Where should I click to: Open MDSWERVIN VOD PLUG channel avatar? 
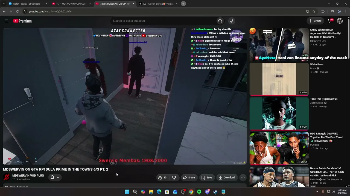6,177
